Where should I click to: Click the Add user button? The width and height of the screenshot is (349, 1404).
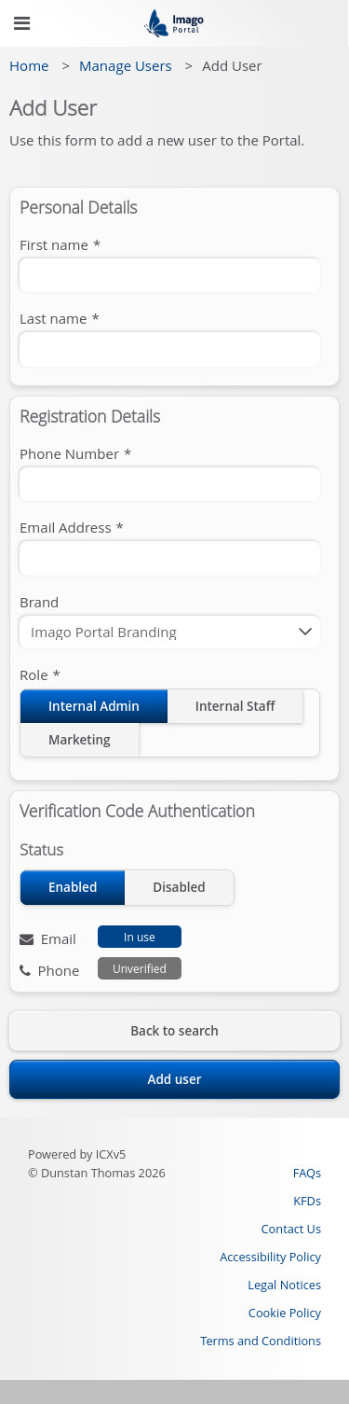click(174, 1079)
